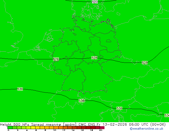Click the legend scale value 20

tap(100, 130)
